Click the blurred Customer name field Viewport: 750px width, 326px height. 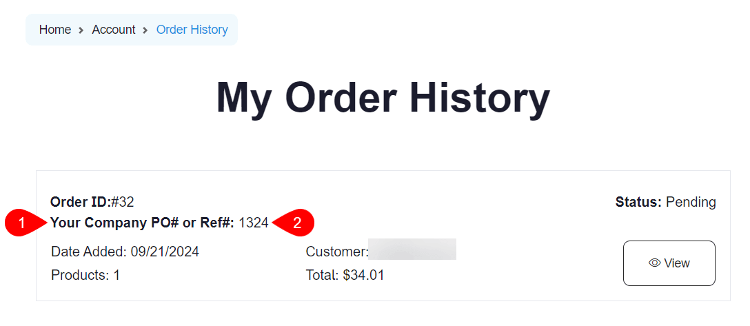[412, 249]
